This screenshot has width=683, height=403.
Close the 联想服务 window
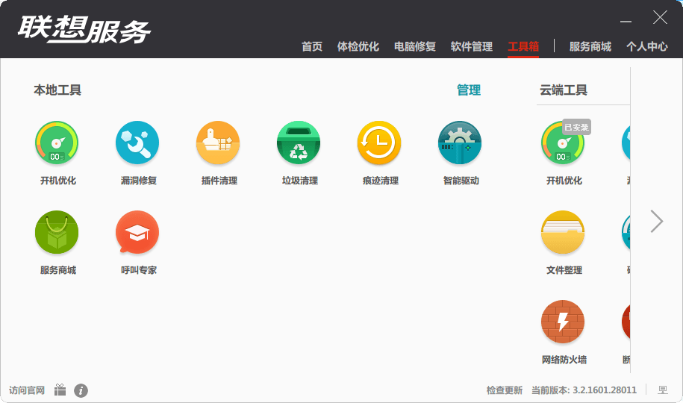(x=660, y=17)
